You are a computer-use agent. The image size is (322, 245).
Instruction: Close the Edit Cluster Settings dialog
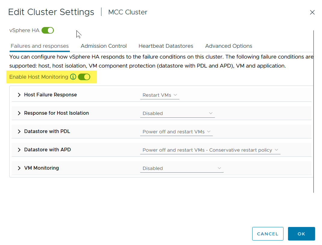click(312, 12)
